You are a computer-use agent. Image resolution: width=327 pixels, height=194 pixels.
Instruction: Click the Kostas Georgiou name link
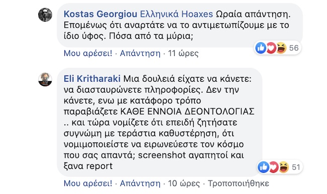100,14
